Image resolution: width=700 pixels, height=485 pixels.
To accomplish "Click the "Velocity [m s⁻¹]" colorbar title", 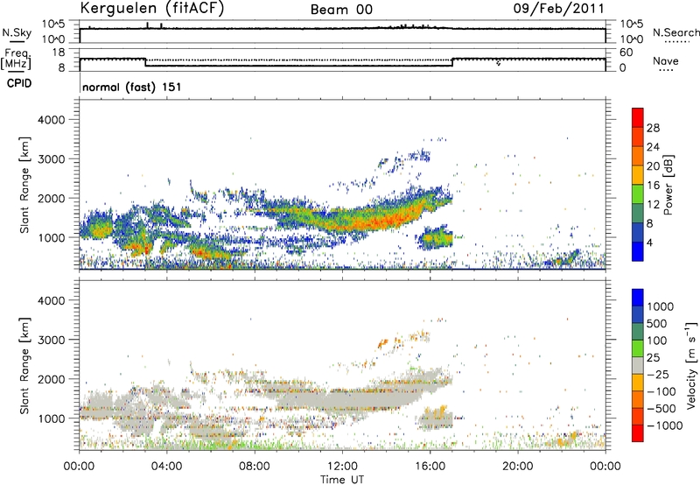I will click(x=691, y=365).
